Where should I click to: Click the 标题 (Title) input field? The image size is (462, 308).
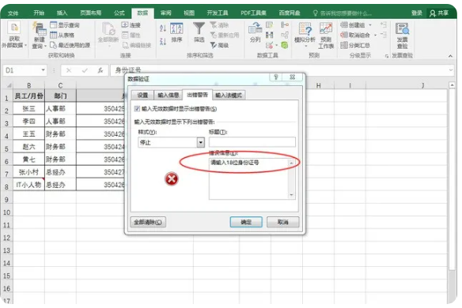click(252, 142)
